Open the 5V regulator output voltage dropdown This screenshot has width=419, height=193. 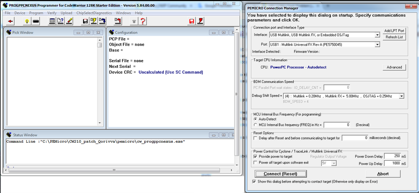coord(333,163)
